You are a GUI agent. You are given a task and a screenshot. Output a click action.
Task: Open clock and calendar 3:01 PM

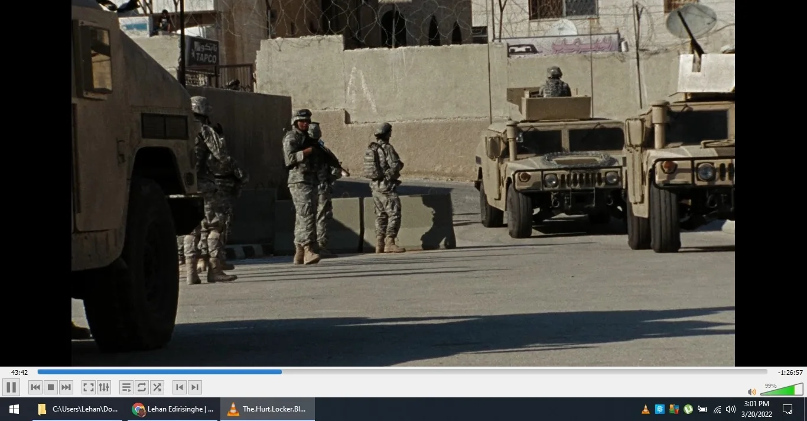pos(757,409)
